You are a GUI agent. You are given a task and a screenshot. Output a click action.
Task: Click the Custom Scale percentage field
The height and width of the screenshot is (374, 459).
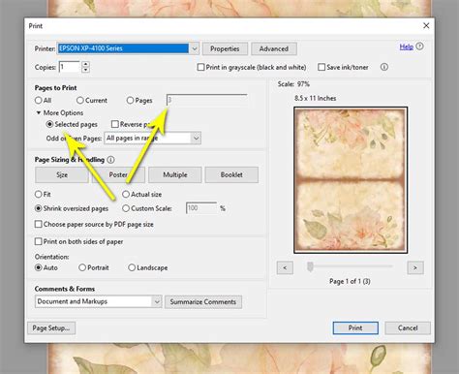(x=201, y=208)
